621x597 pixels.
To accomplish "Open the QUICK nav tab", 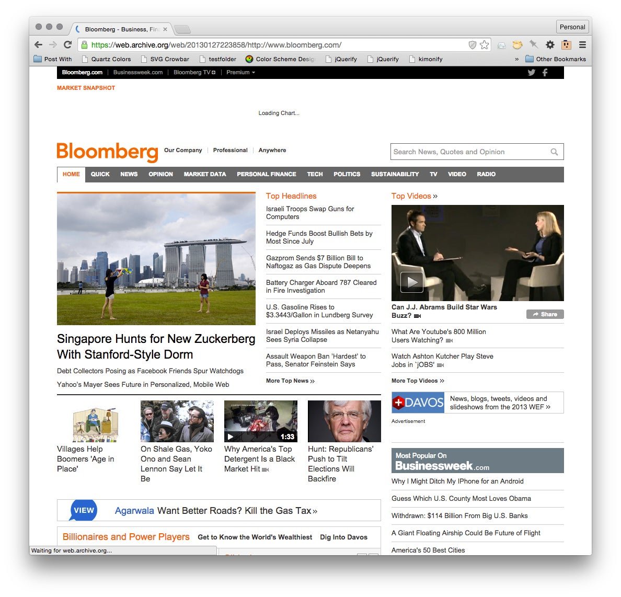I will pos(100,174).
